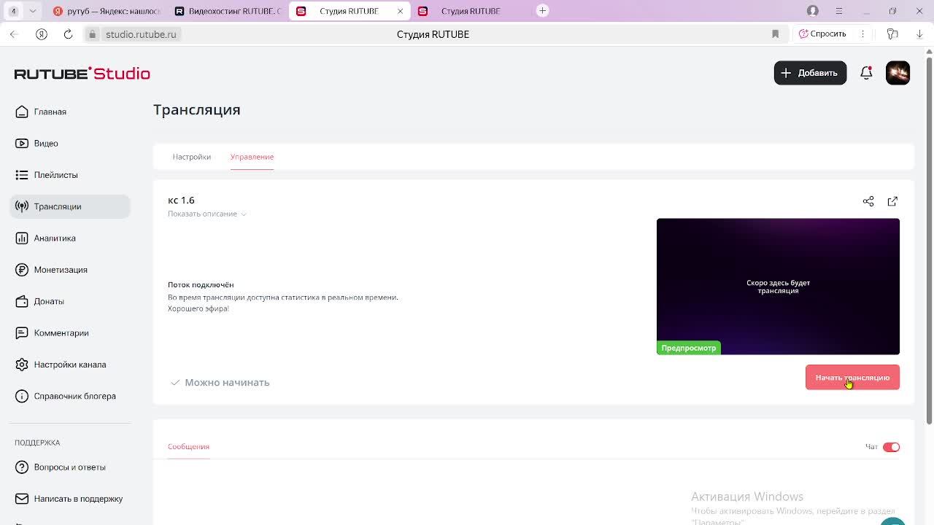Open the tab list dropdown arrow
The width and height of the screenshot is (934, 525).
33,11
